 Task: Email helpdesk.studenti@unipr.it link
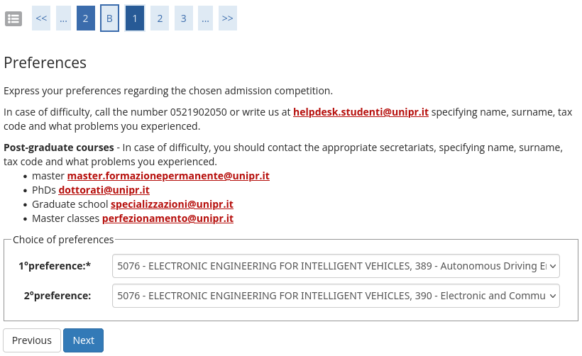(x=361, y=112)
